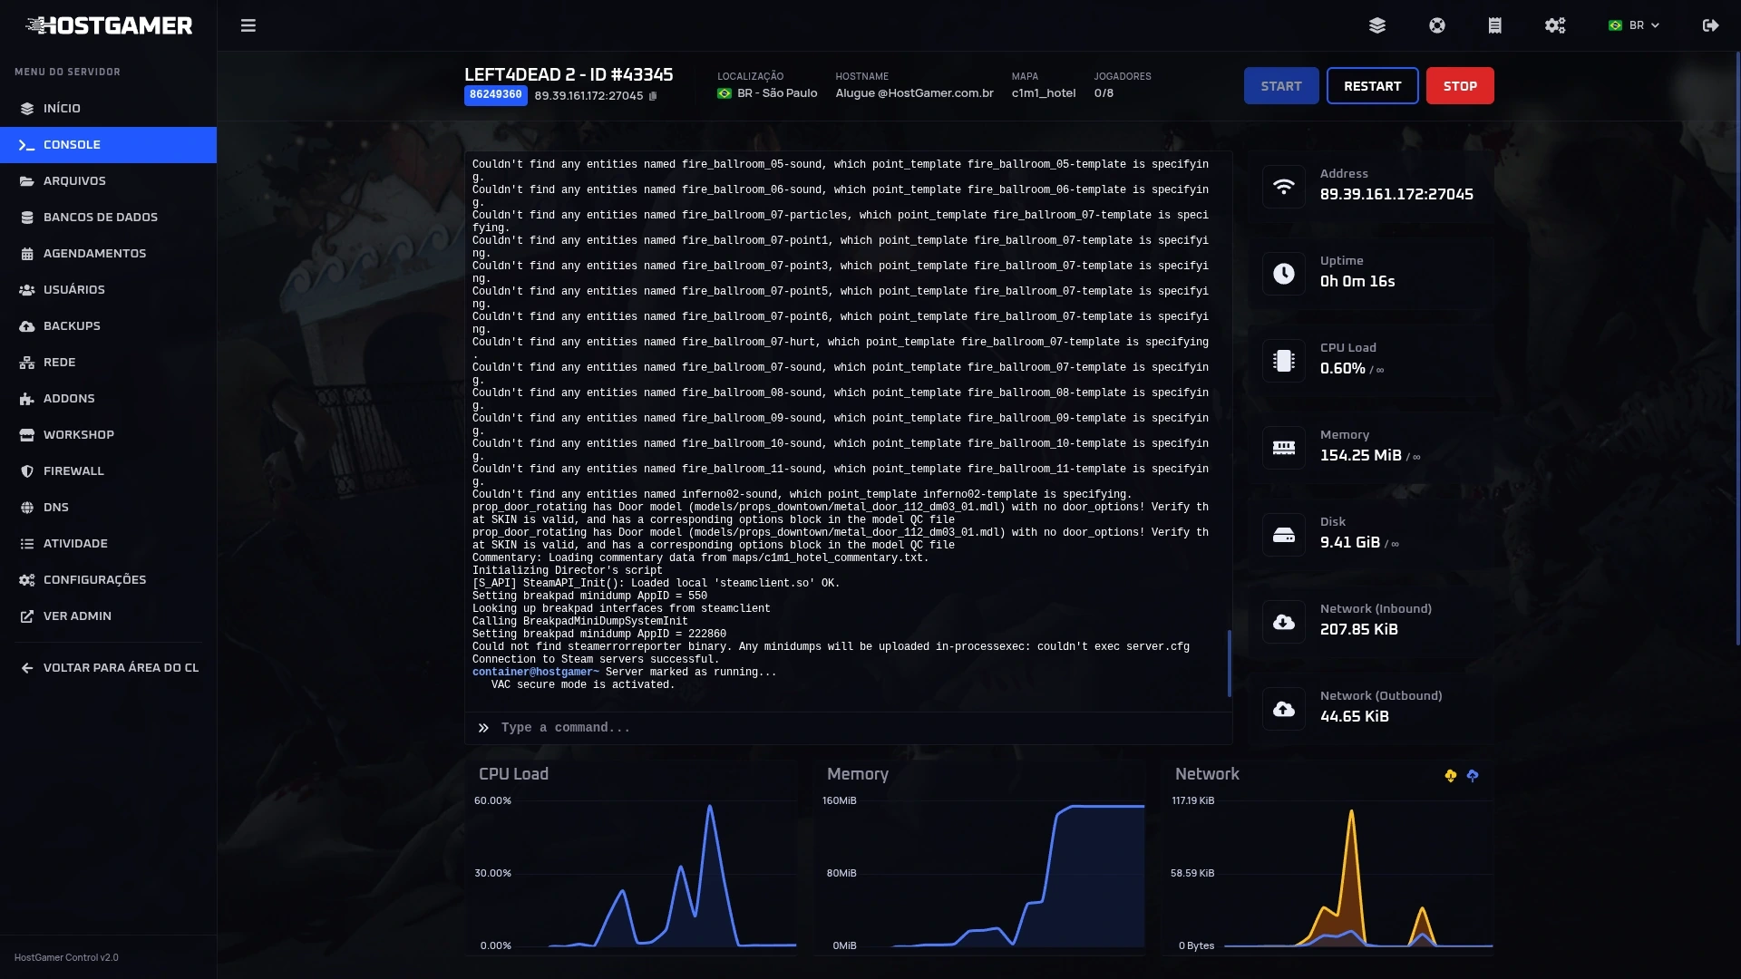Click the console scrollbar thumb
The width and height of the screenshot is (1741, 979).
[1229, 664]
